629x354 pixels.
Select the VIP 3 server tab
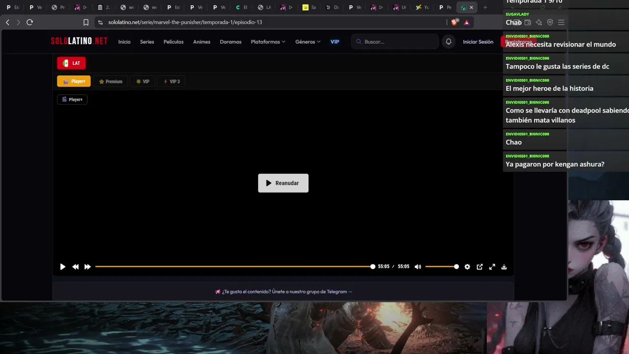(x=172, y=81)
